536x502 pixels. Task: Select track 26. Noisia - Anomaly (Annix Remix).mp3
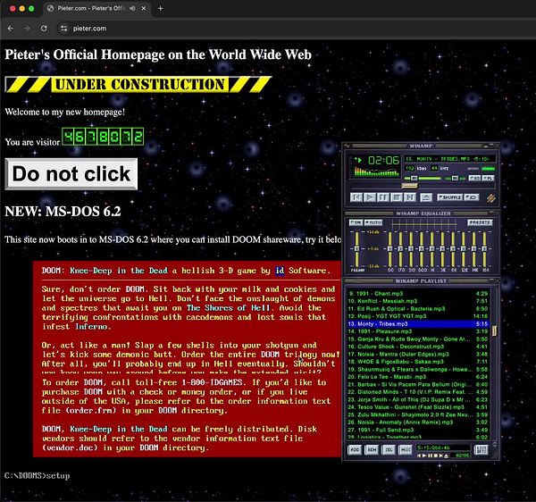click(x=418, y=422)
